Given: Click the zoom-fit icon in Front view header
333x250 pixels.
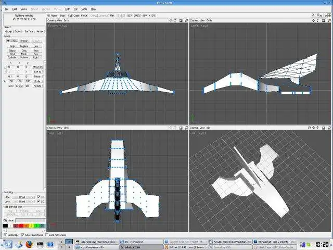Looking at the screenshot, I should coord(186,21).
